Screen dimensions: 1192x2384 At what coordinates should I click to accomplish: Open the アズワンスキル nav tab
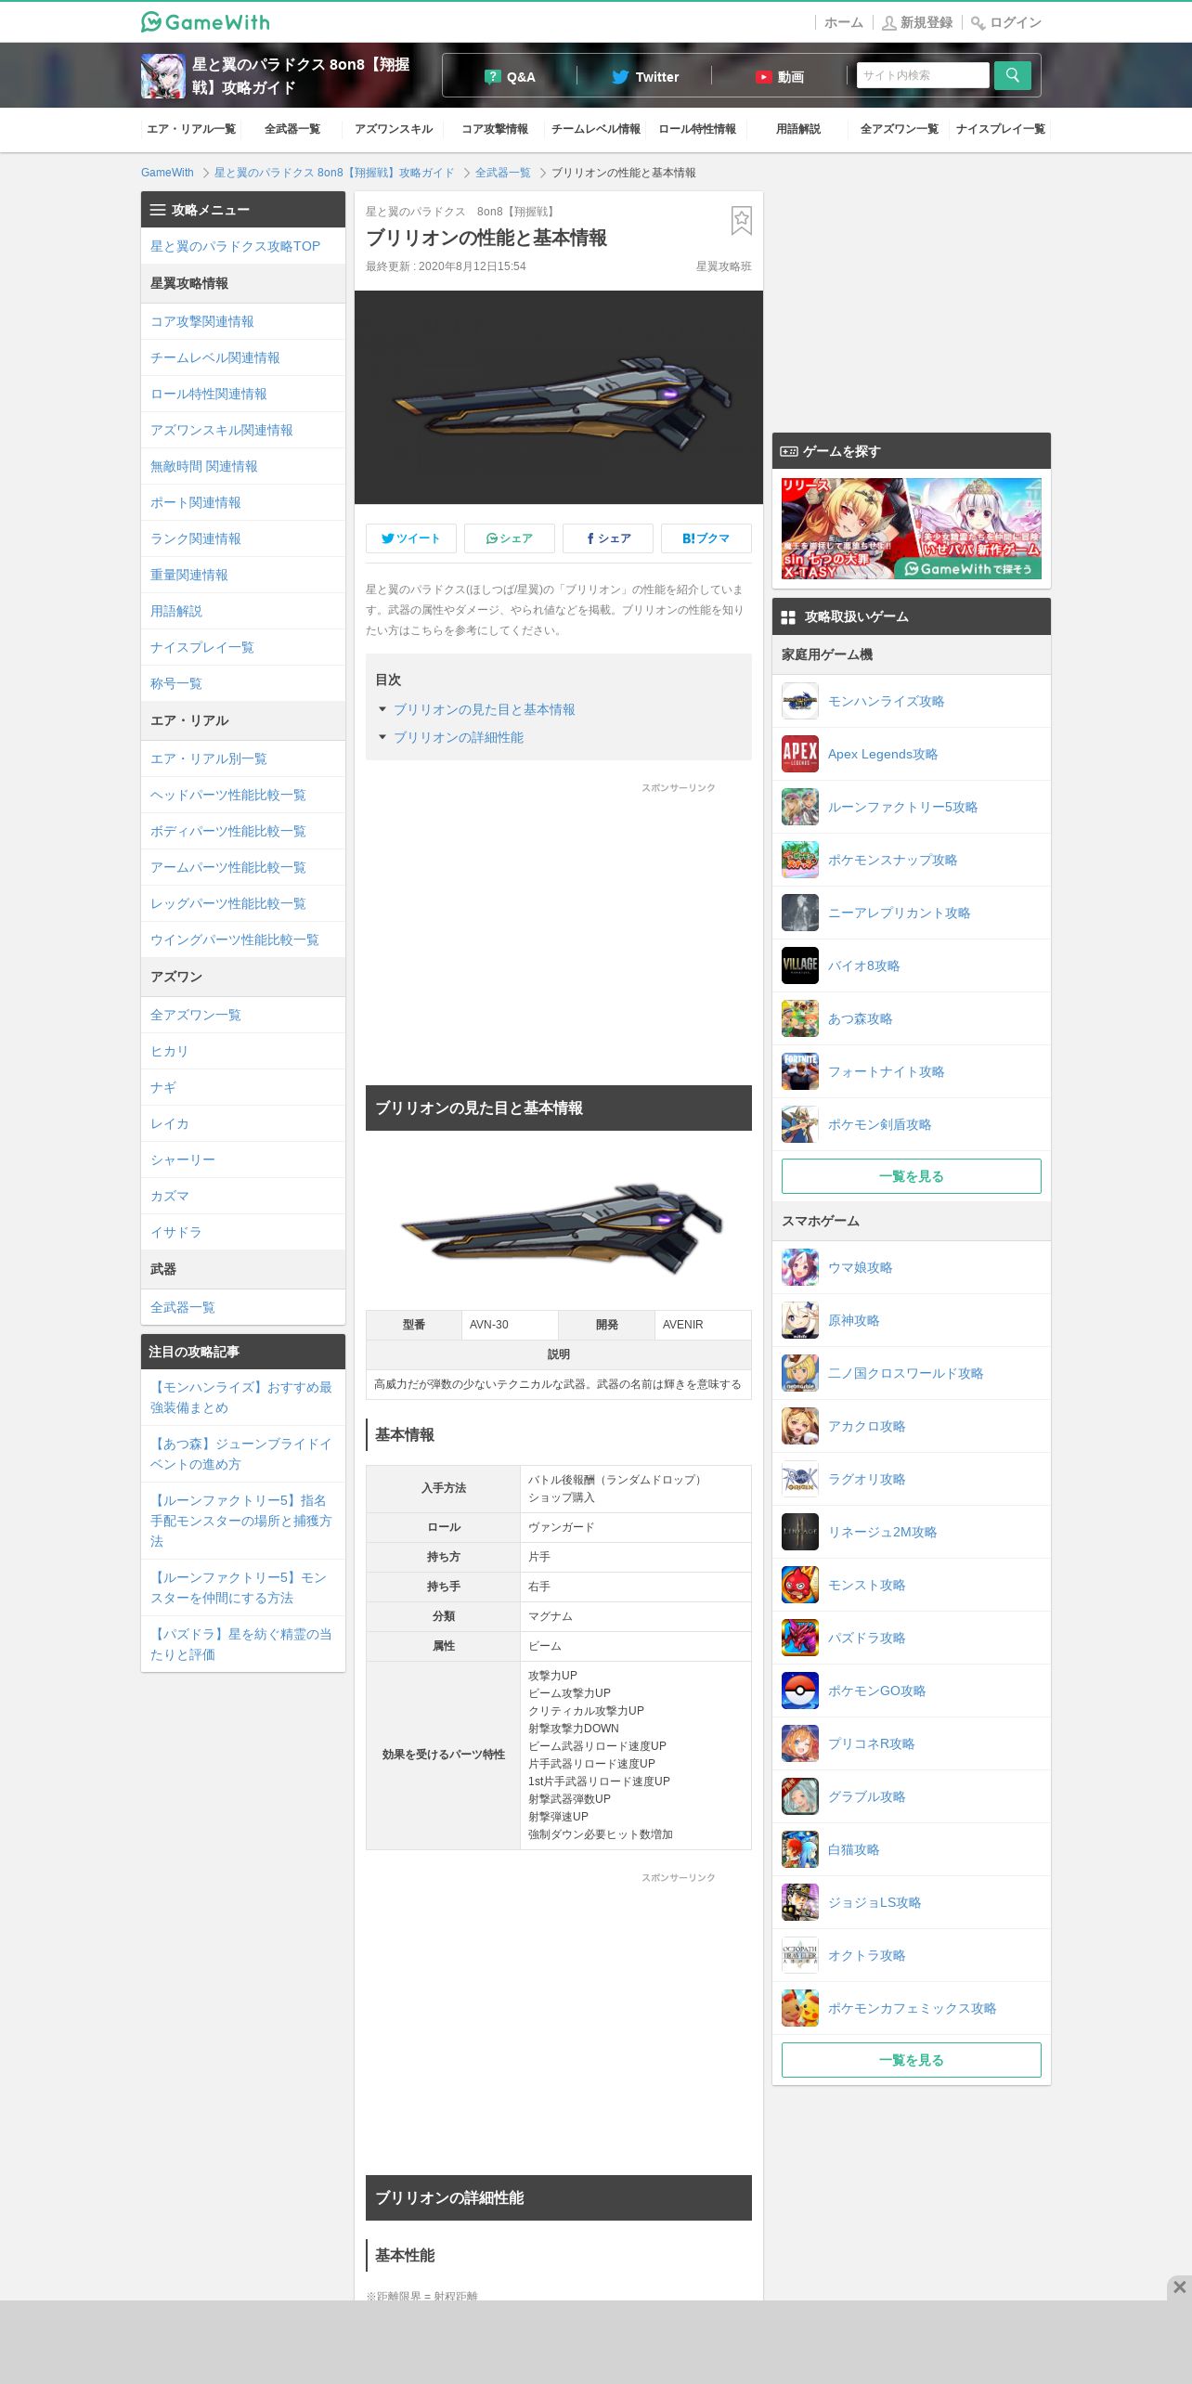pyautogui.click(x=394, y=129)
